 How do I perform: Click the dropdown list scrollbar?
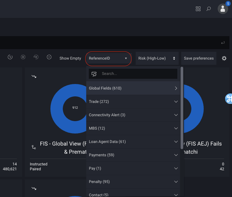click(x=182, y=108)
